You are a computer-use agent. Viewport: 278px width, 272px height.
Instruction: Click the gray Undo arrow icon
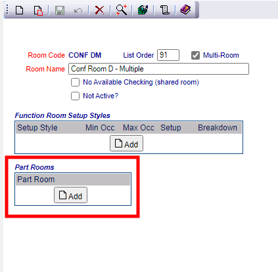click(x=78, y=10)
